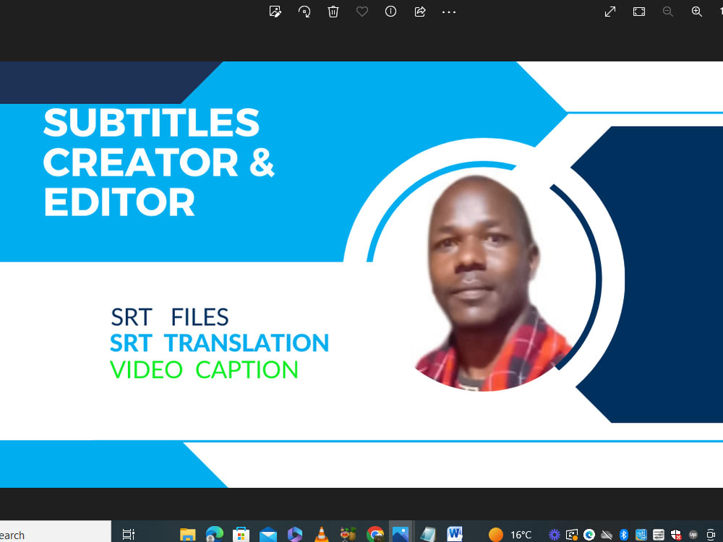Rotate the image
The width and height of the screenshot is (723, 542).
pos(304,12)
